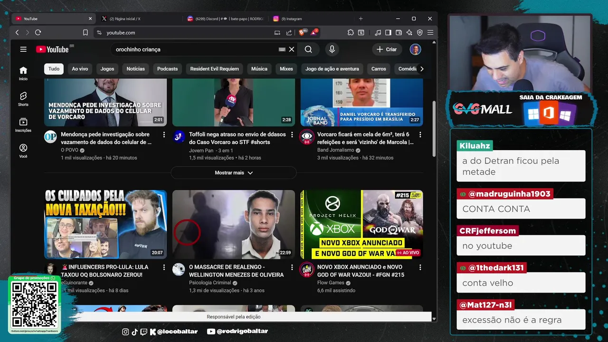
Task: Bookmark this page
Action: coord(85,33)
